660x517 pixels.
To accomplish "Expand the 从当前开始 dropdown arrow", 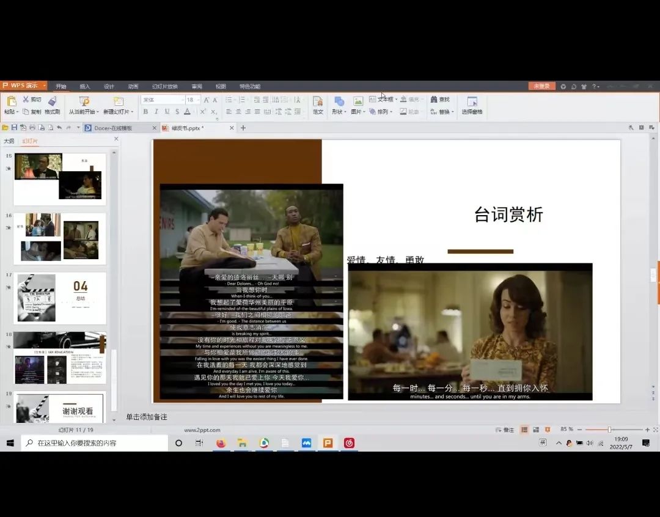I will coord(97,112).
